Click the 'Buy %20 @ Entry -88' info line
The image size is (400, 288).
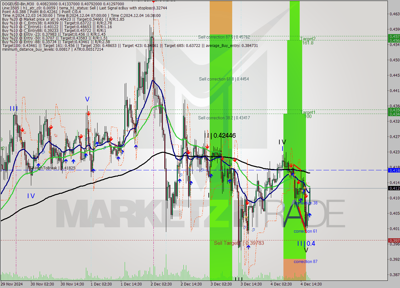point(56,42)
